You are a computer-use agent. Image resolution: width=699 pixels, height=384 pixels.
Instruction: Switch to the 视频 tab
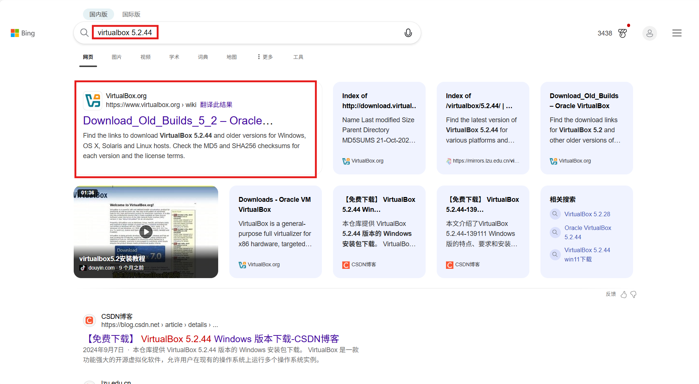[146, 57]
